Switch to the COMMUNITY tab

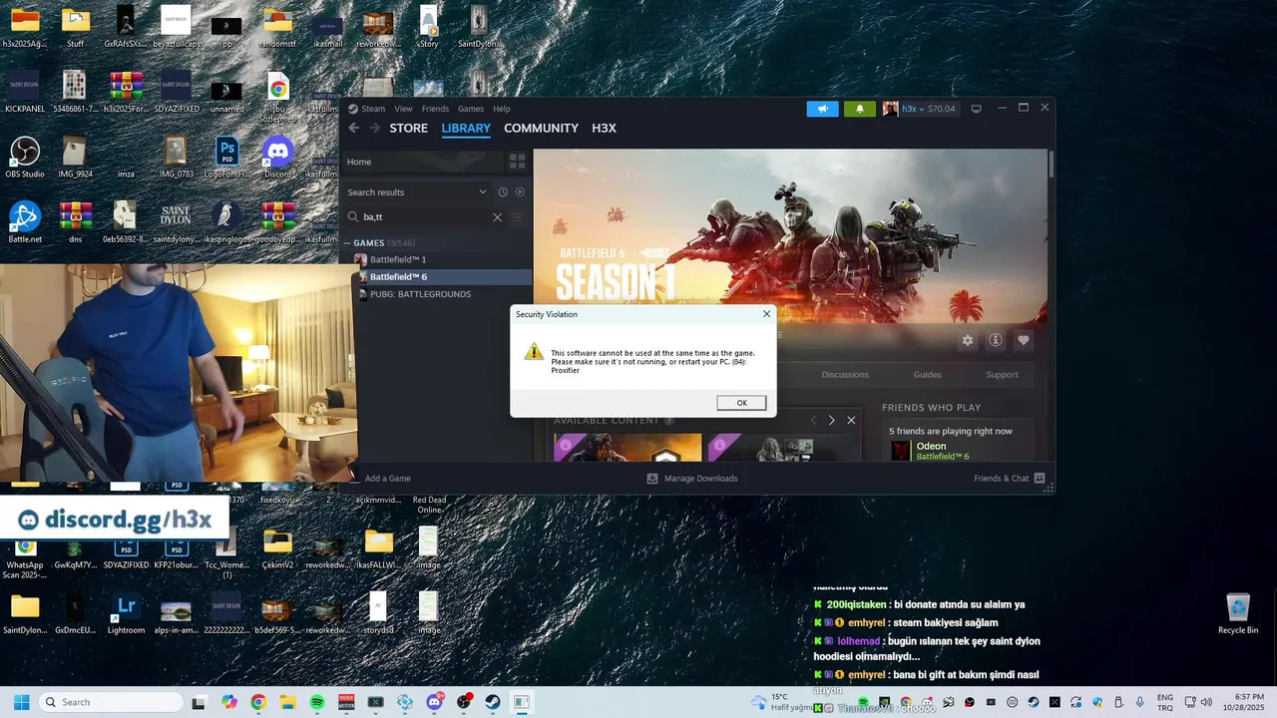[x=541, y=129]
